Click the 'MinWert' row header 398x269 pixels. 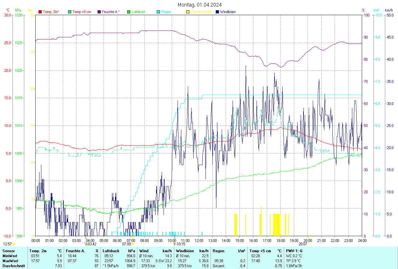click(10, 256)
